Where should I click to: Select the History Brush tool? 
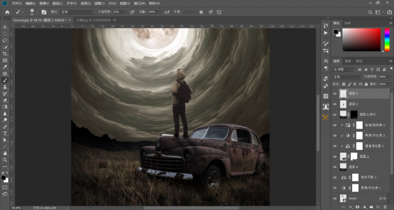[5, 94]
